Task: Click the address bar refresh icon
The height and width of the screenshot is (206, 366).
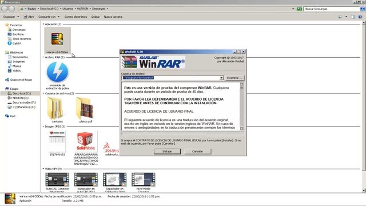Action: coord(299,9)
